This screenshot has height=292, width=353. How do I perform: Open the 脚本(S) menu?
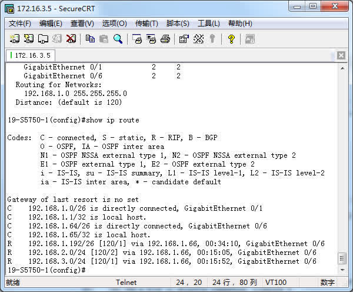coord(178,24)
